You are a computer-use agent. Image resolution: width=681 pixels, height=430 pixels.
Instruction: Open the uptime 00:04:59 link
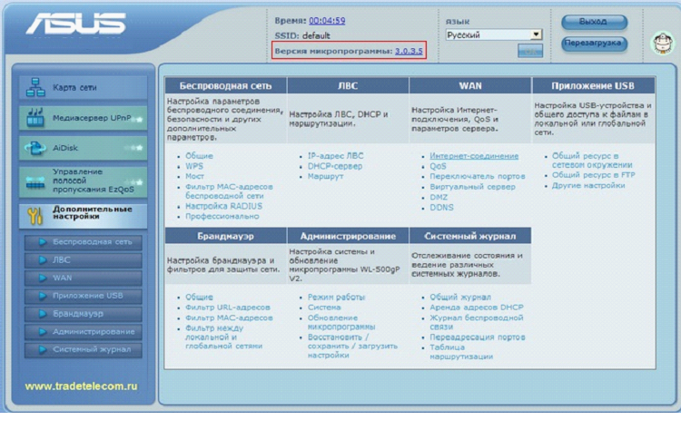pos(328,20)
